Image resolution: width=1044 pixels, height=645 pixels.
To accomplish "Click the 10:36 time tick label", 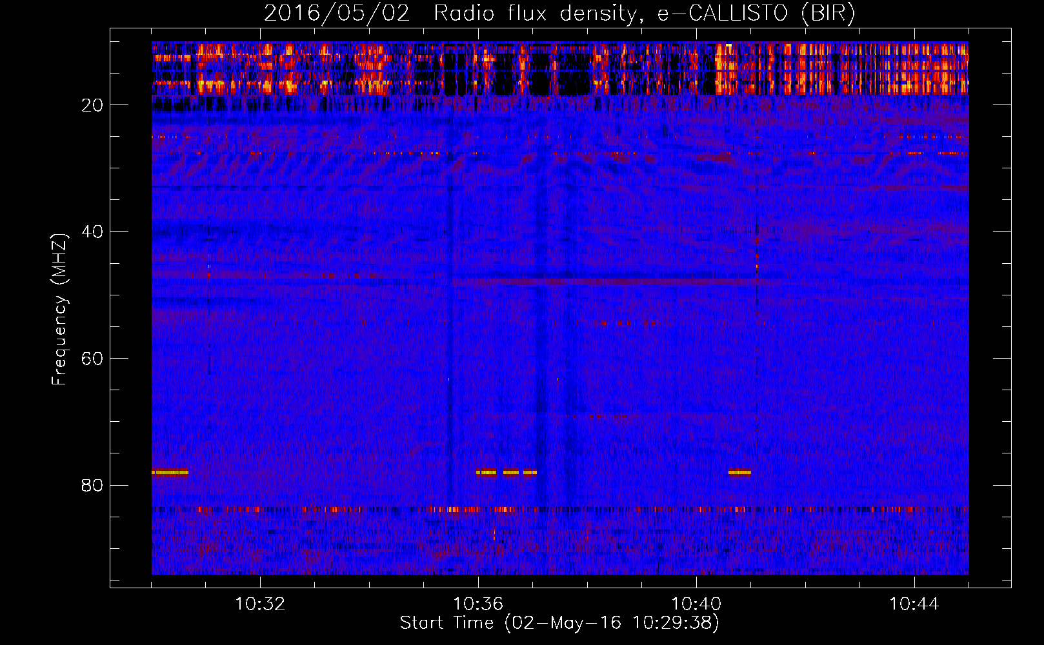I will (478, 604).
